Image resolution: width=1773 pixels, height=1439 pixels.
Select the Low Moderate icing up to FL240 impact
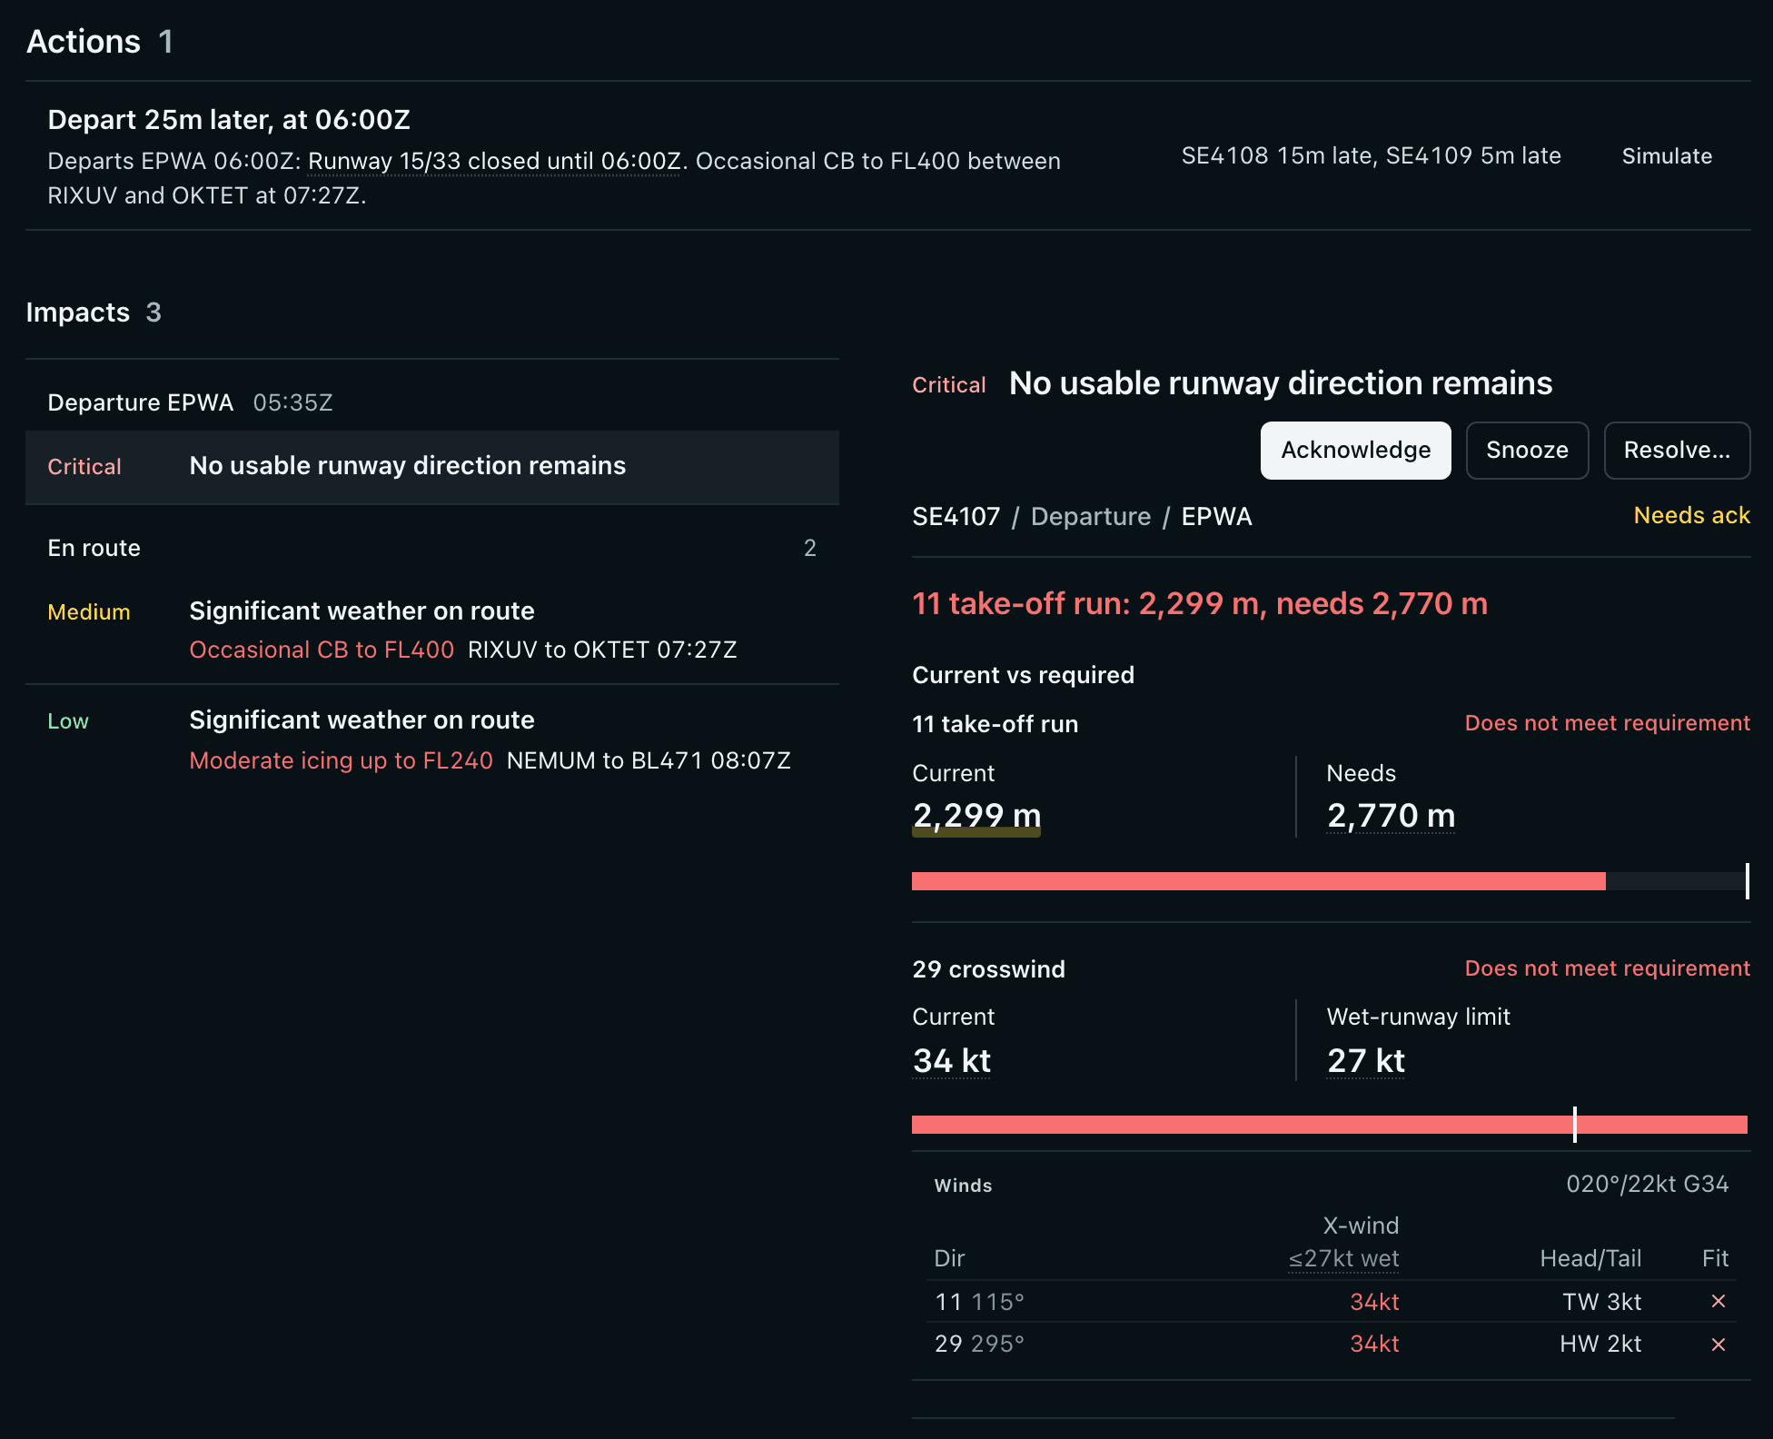coord(432,739)
